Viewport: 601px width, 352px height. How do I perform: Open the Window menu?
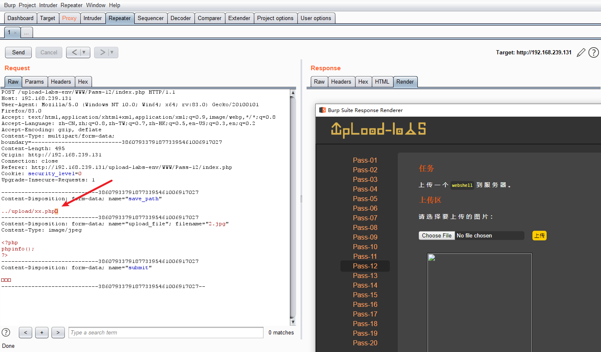pos(96,5)
